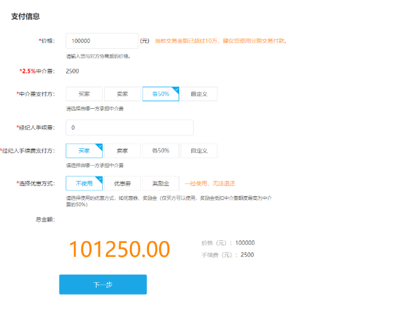The image size is (404, 310).
Task: Pick 自定义 in the 经纪人手续费支付方 row
Action: (199, 151)
